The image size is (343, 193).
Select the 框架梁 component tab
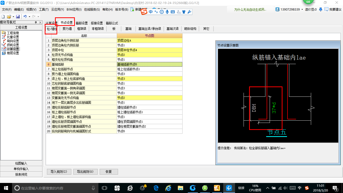click(82, 29)
